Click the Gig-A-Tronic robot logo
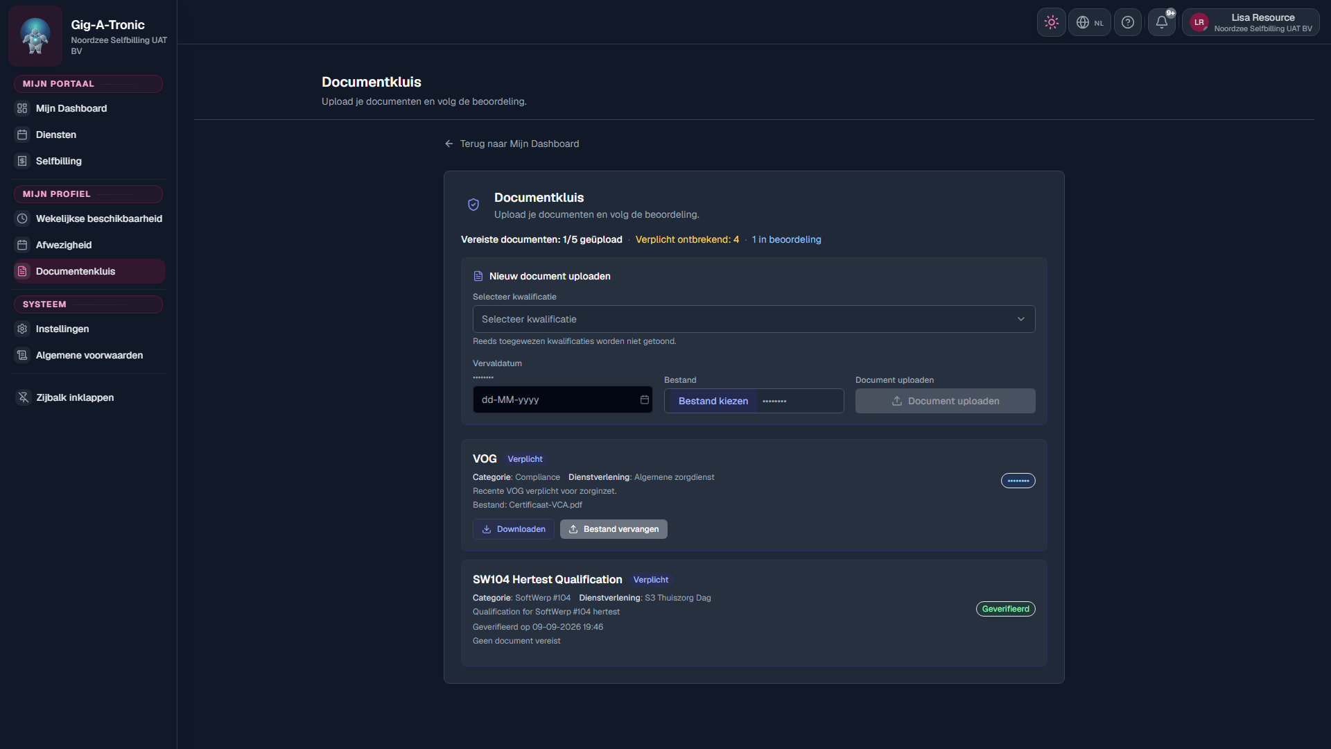Image resolution: width=1331 pixels, height=749 pixels. 35,35
